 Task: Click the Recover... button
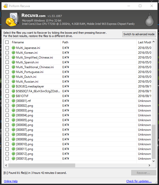[144, 173]
